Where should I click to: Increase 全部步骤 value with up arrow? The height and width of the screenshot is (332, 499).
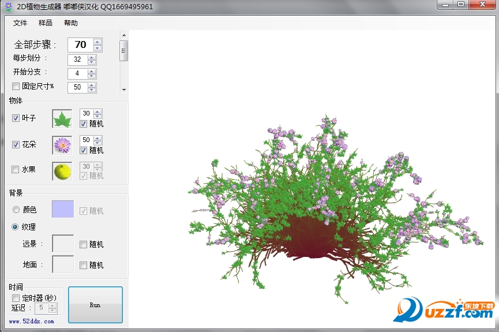[97, 42]
